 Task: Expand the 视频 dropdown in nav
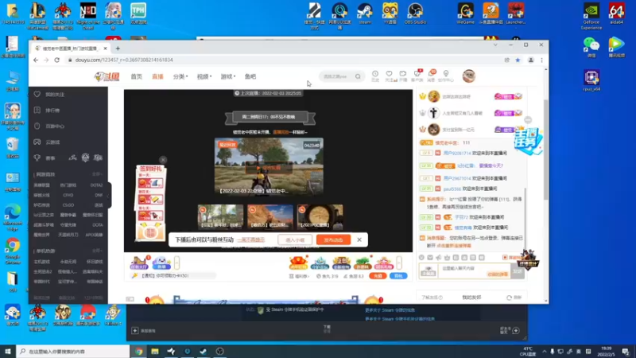204,76
